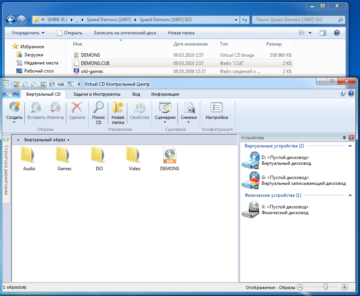
Task: Close the Устройства panel
Action: 351,138
